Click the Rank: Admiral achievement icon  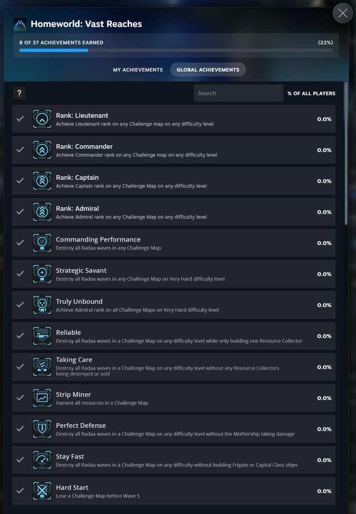42,212
